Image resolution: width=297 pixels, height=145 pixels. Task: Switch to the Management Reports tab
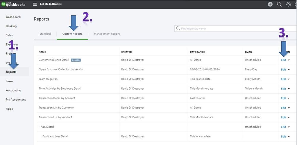tap(107, 34)
